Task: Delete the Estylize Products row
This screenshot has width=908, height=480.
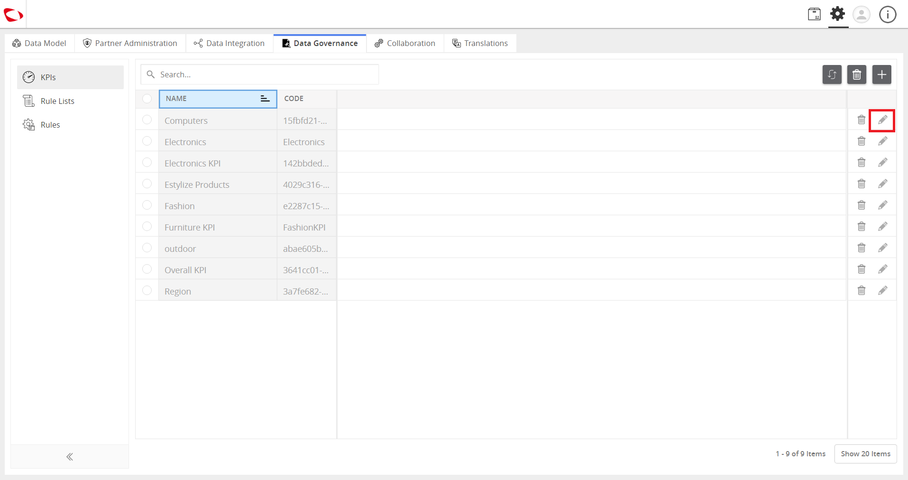Action: click(861, 184)
